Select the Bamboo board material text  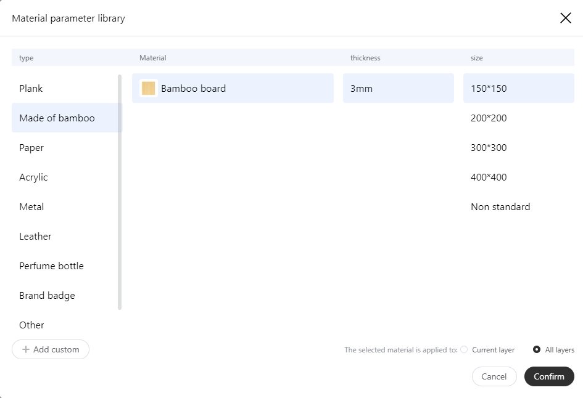pyautogui.click(x=193, y=88)
